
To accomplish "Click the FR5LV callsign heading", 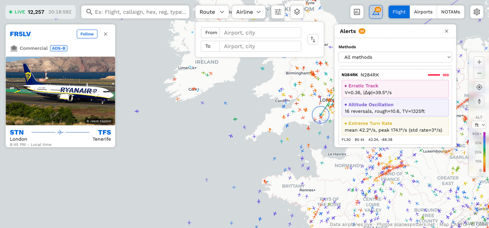I will point(20,34).
